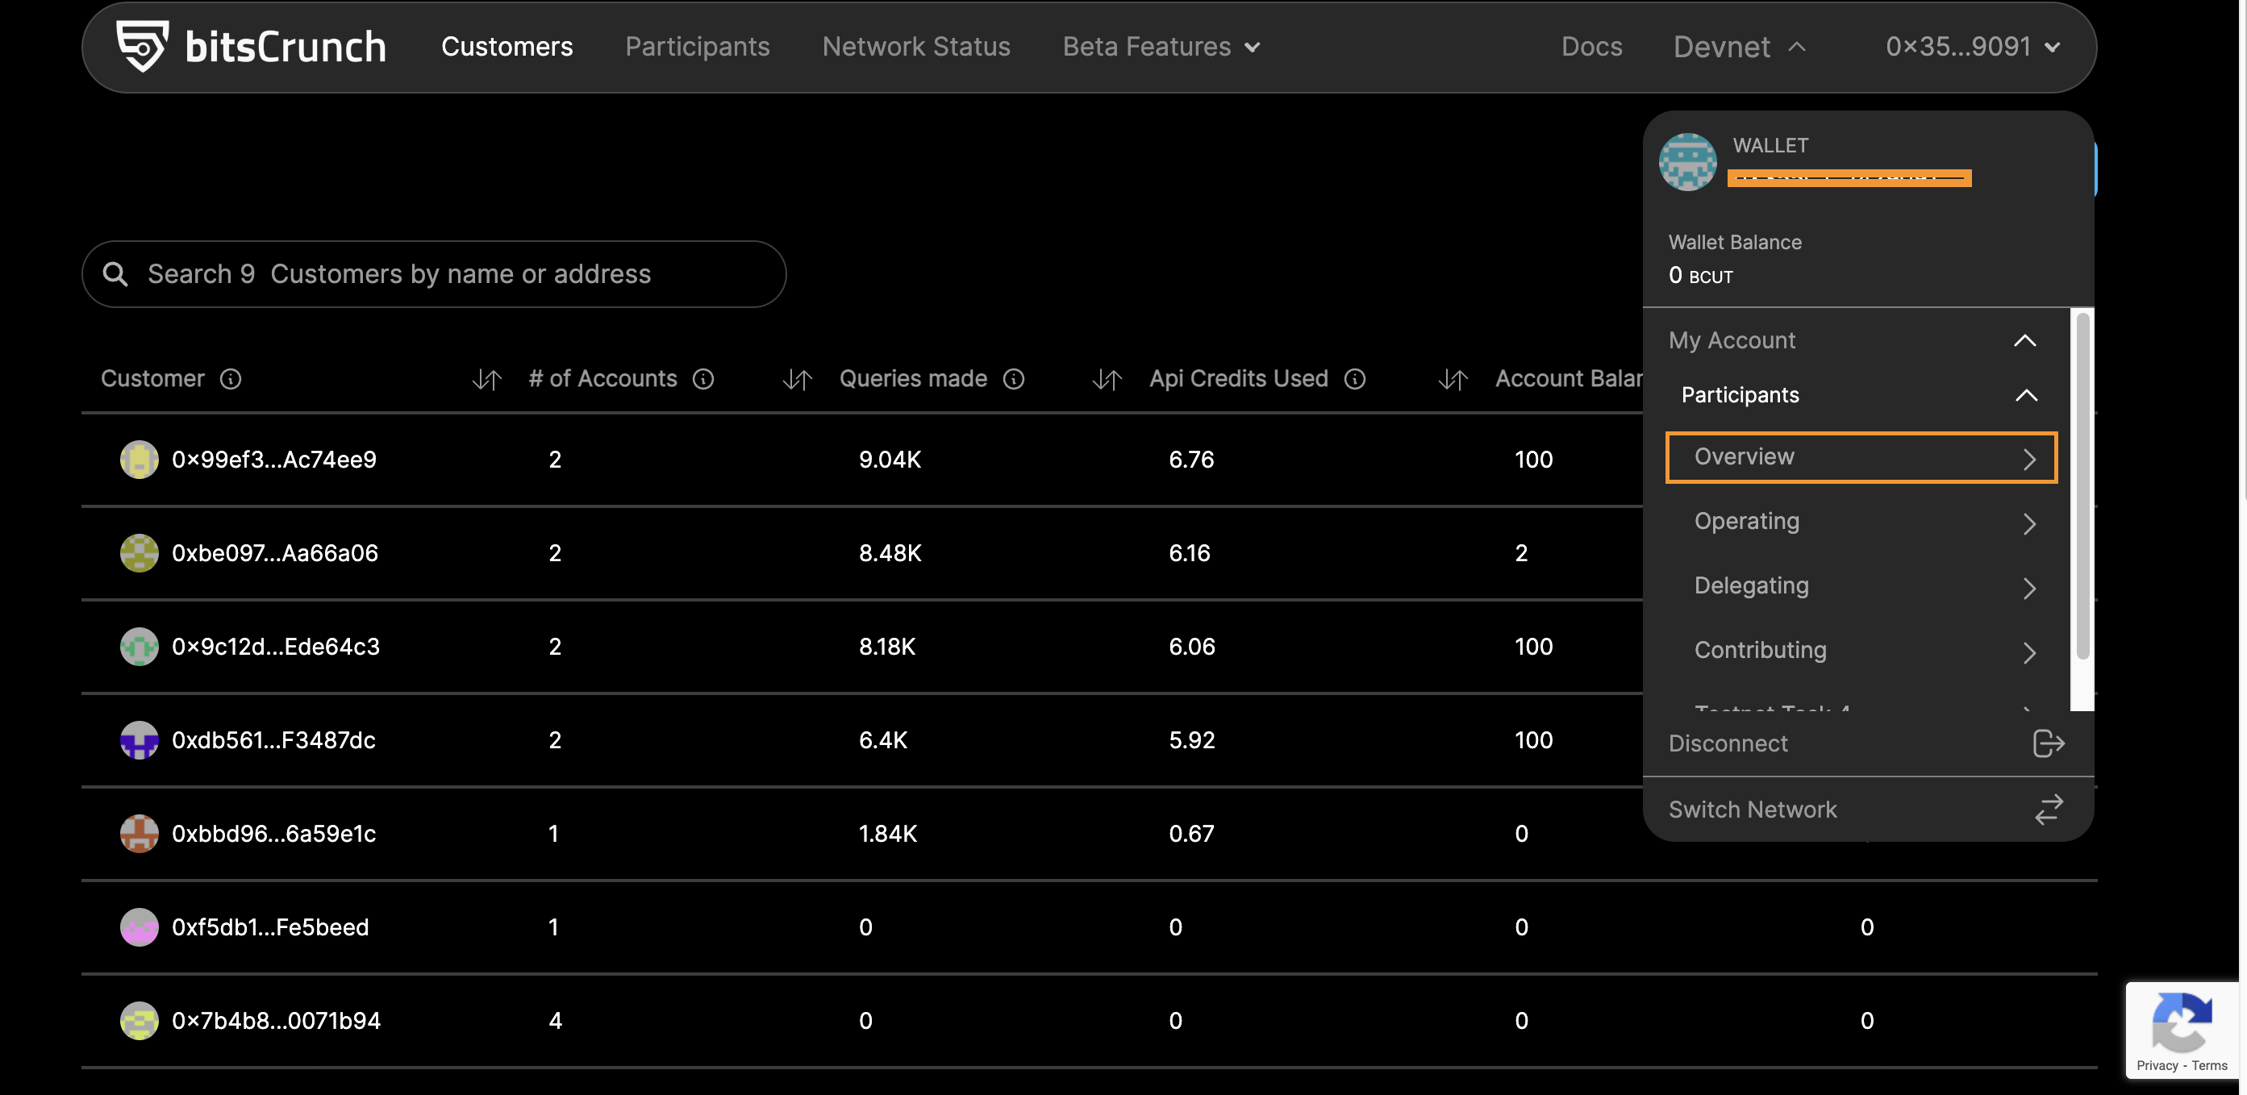The height and width of the screenshot is (1095, 2247).
Task: Open the Overview menu entry
Action: [1861, 458]
